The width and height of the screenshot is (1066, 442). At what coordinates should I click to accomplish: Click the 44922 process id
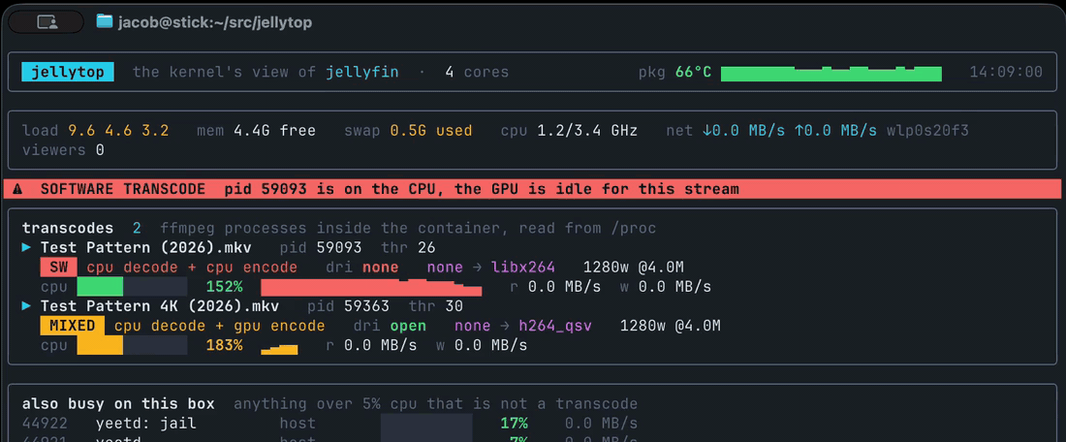45,424
